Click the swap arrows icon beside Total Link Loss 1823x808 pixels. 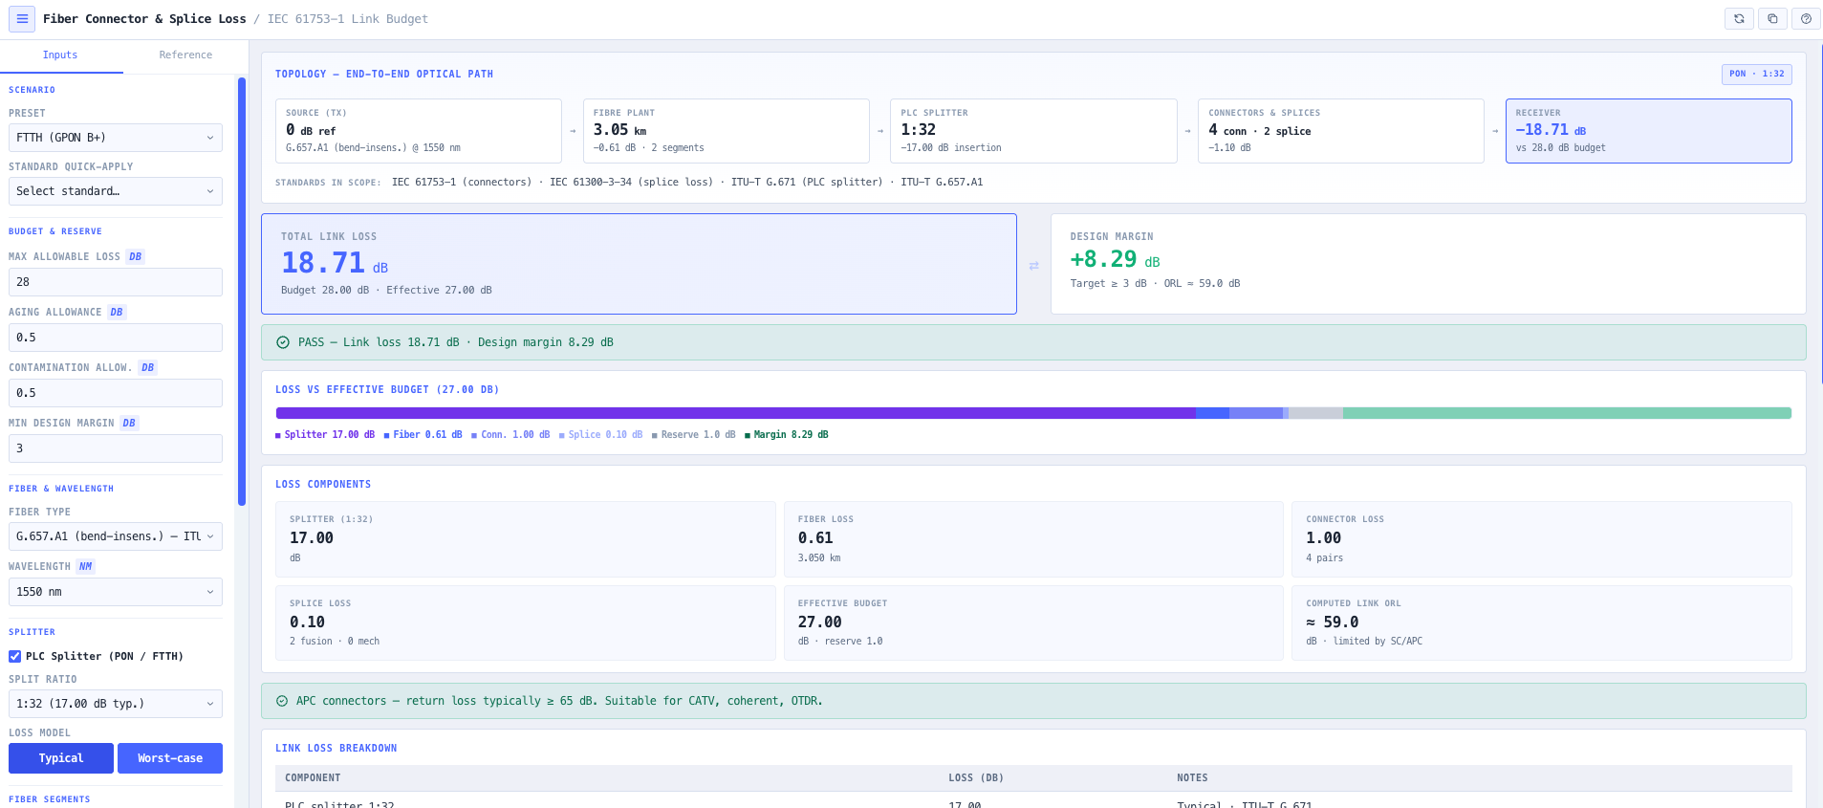tap(1033, 266)
